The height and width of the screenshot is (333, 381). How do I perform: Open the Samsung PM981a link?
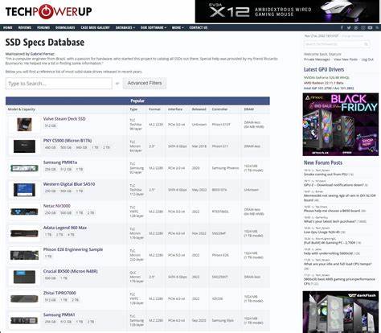[60, 162]
